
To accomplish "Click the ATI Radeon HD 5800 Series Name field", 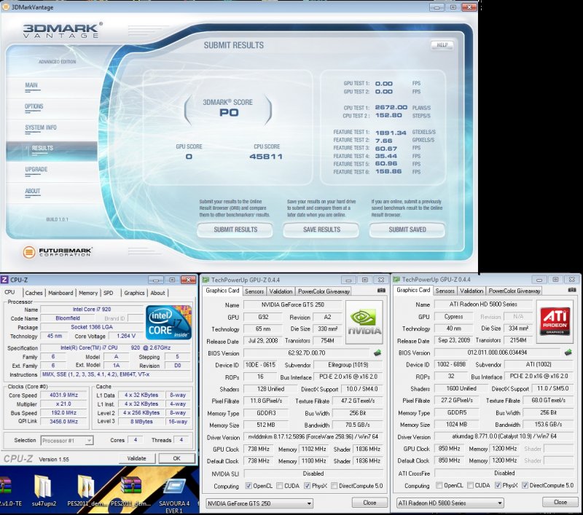I will click(x=483, y=304).
